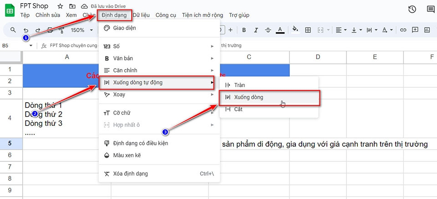Open the Công cụ menu
Screen dimensions: 437x199
[166, 15]
